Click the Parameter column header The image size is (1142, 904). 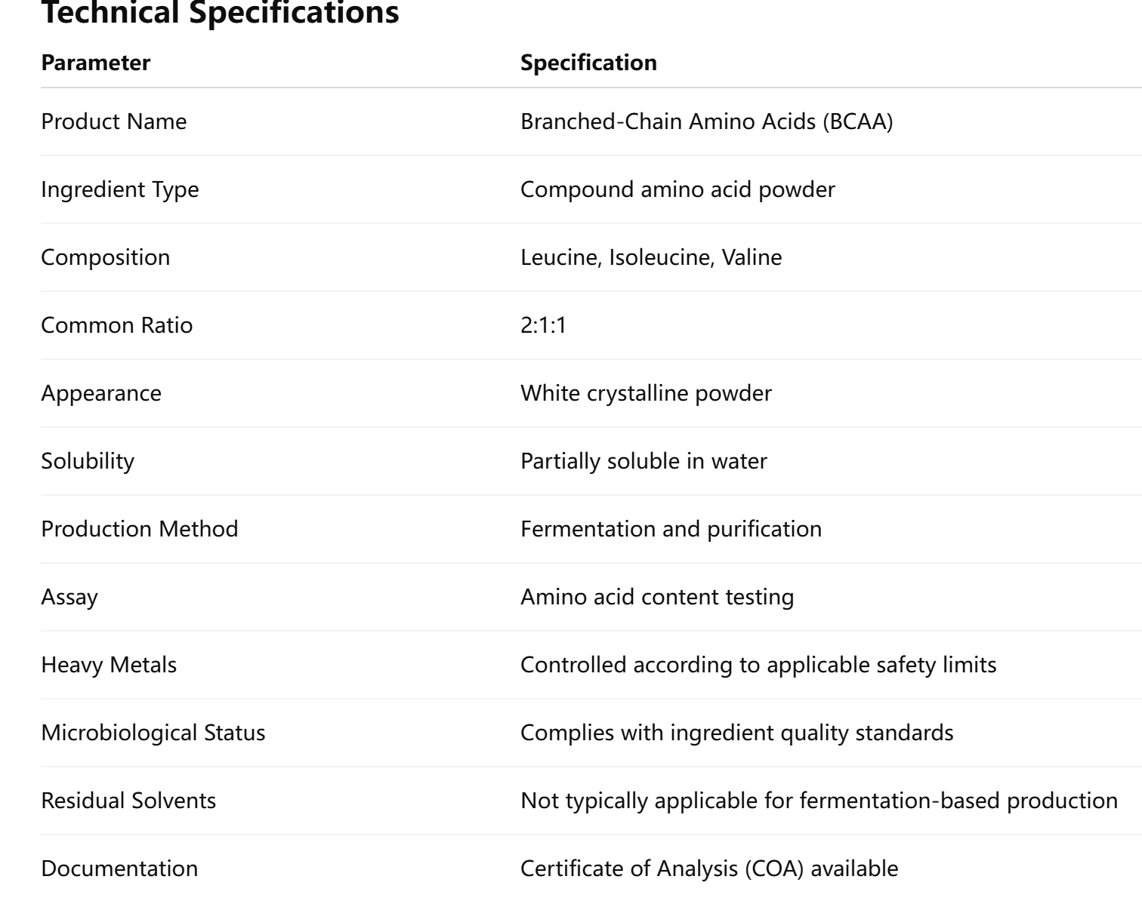95,63
